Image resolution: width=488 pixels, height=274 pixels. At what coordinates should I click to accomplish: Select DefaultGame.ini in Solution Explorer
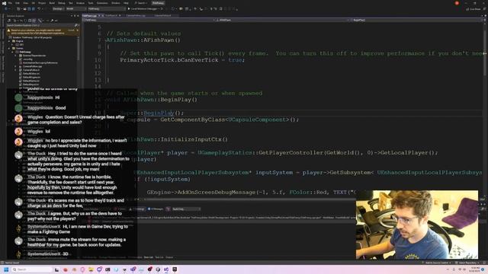pos(31,81)
